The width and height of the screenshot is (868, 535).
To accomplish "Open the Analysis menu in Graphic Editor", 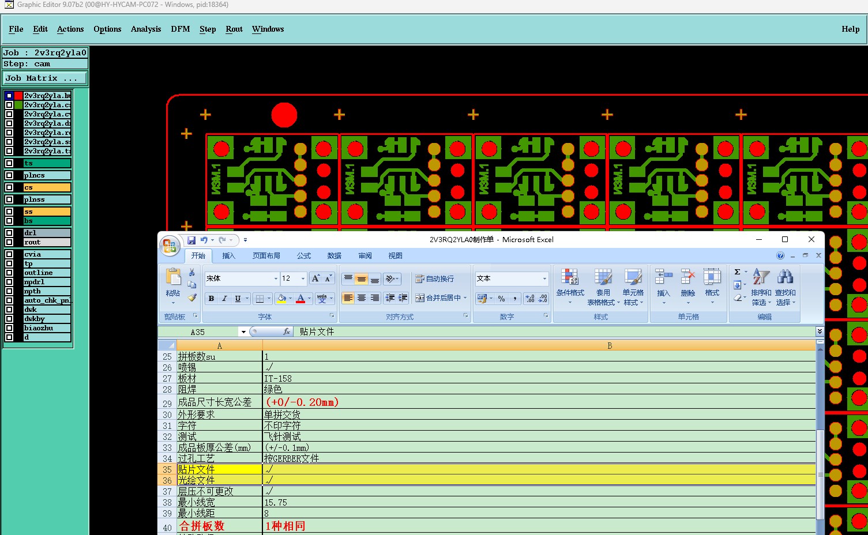I will (x=146, y=29).
